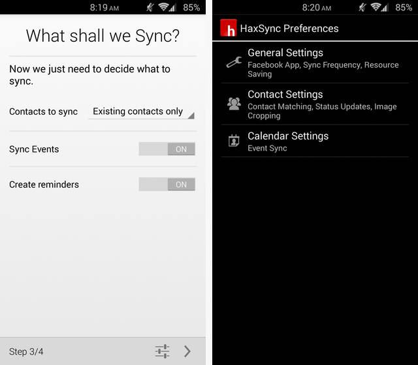The width and height of the screenshot is (418, 365).
Task: Click the Step 3/4 label
Action: pyautogui.click(x=26, y=352)
